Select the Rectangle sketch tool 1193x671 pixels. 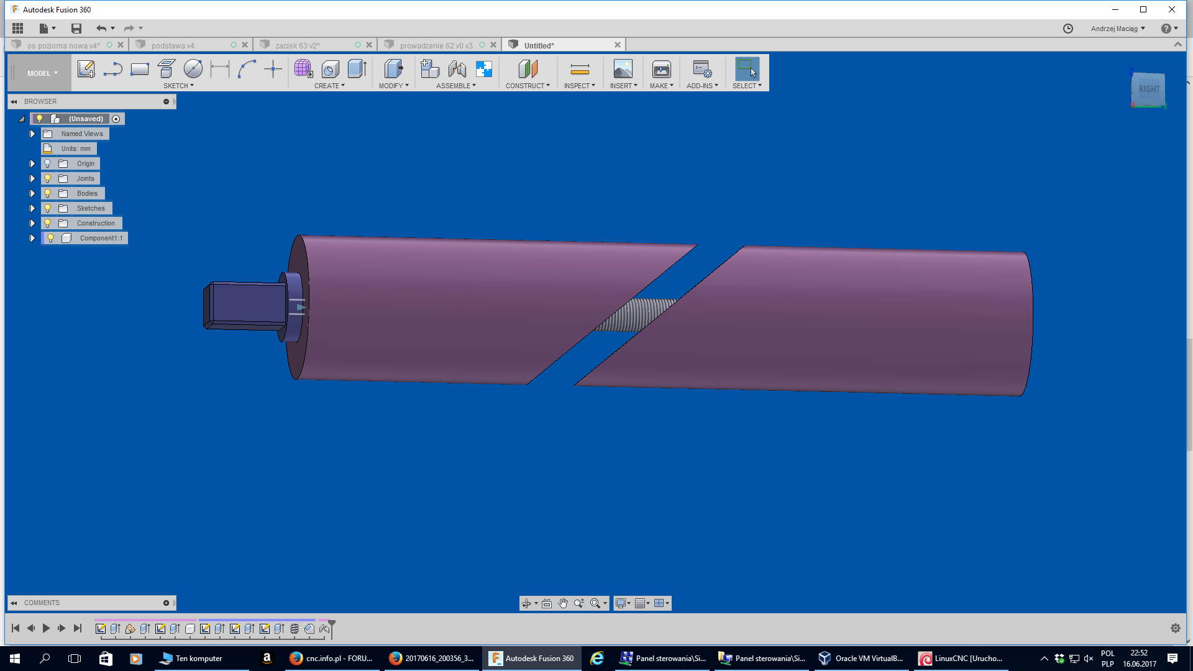click(140, 69)
